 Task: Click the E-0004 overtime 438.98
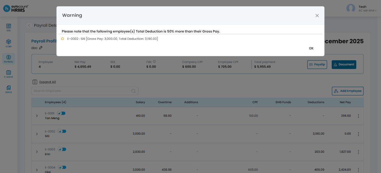click(x=166, y=170)
